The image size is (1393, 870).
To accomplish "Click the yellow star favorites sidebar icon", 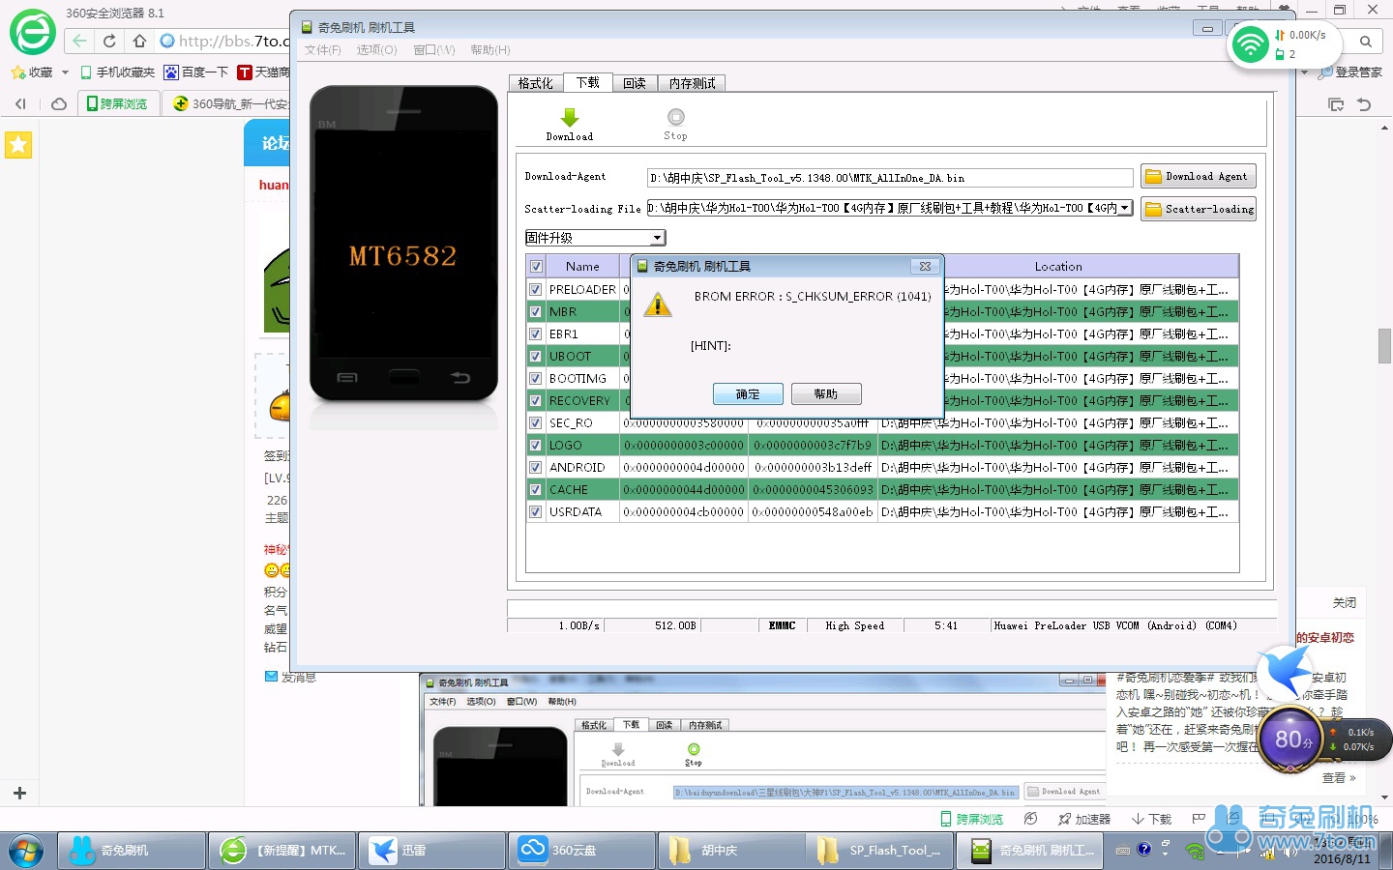I will pos(18,145).
